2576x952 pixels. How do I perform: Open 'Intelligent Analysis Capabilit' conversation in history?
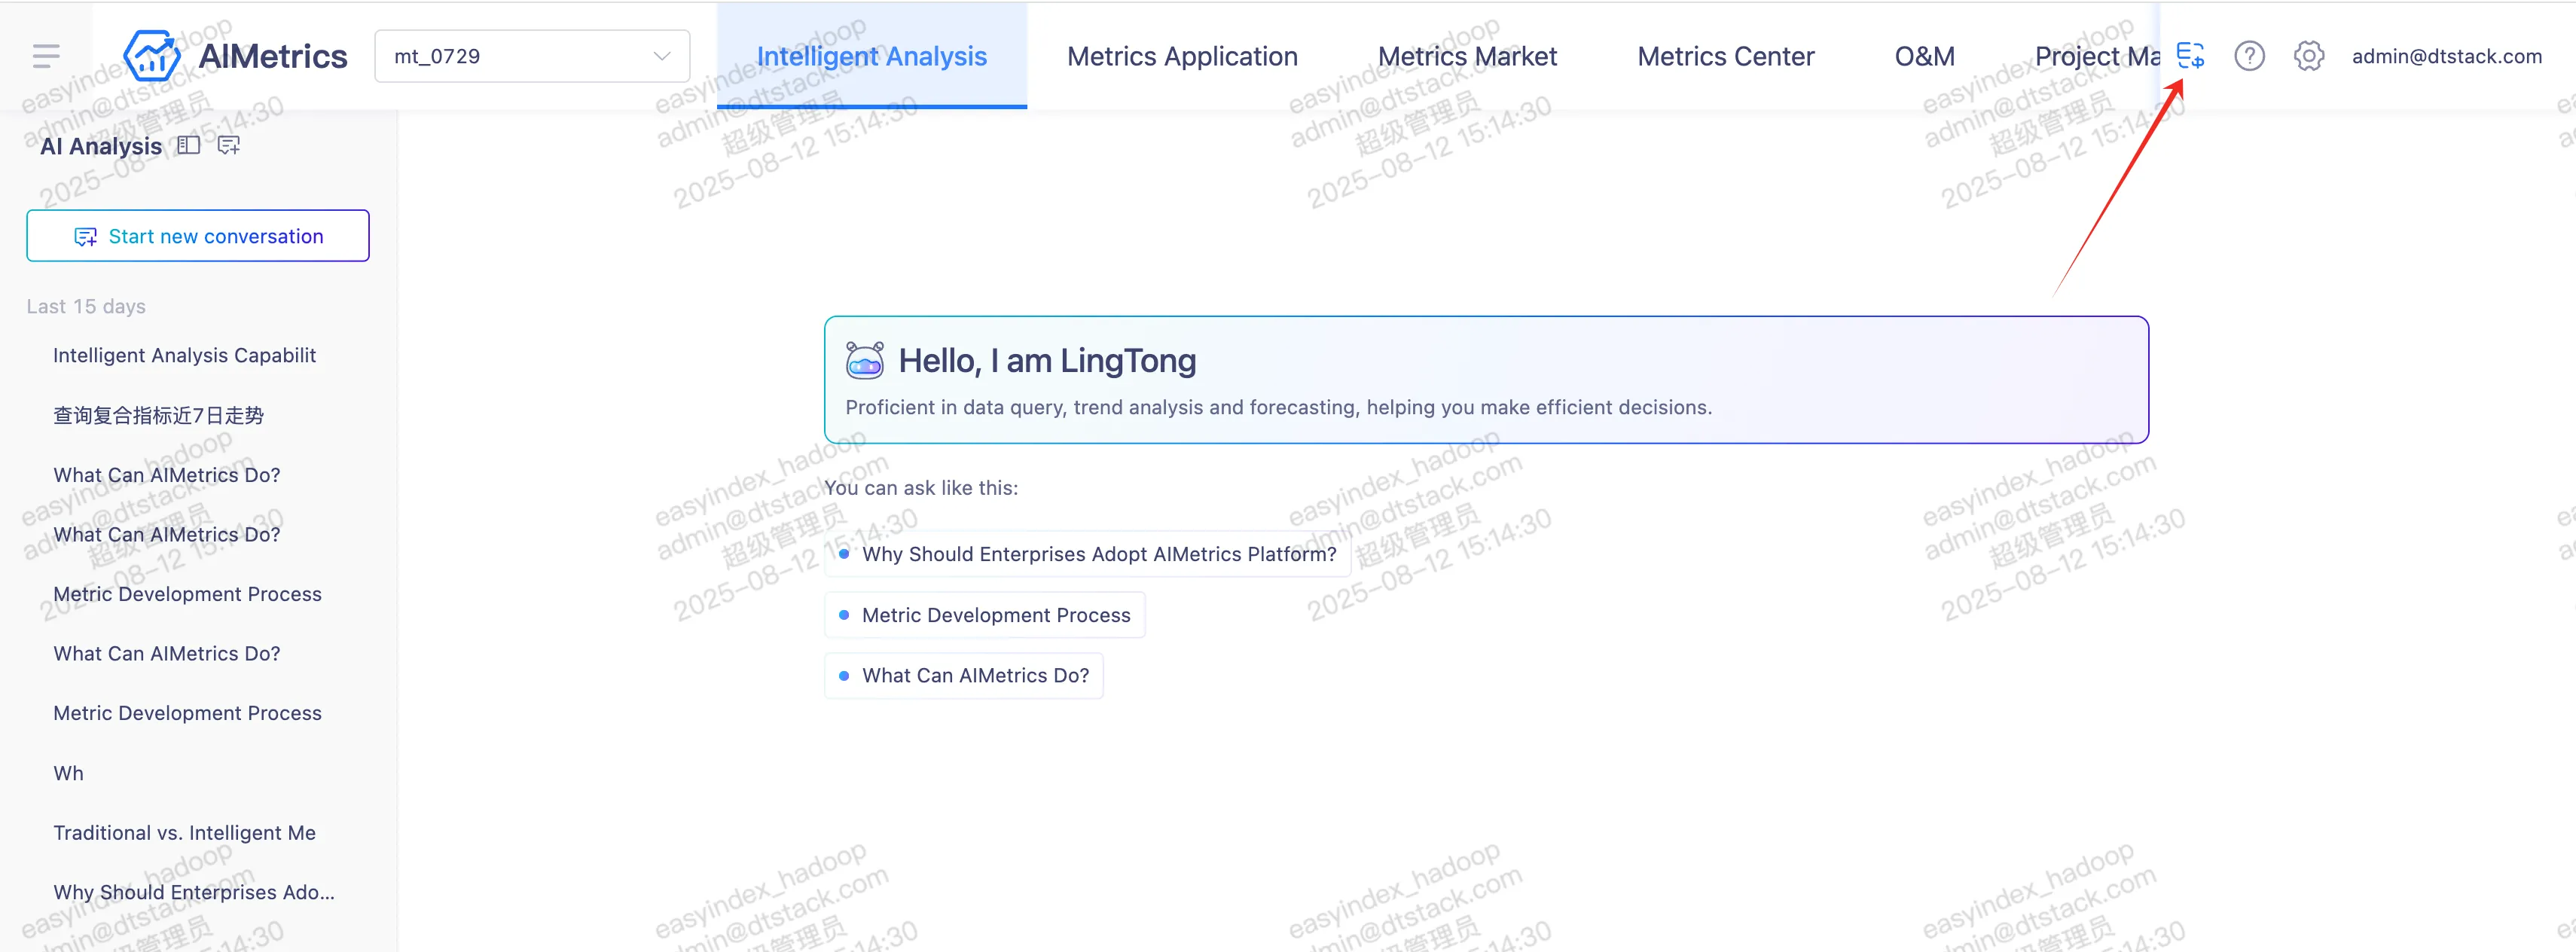pyautogui.click(x=185, y=355)
